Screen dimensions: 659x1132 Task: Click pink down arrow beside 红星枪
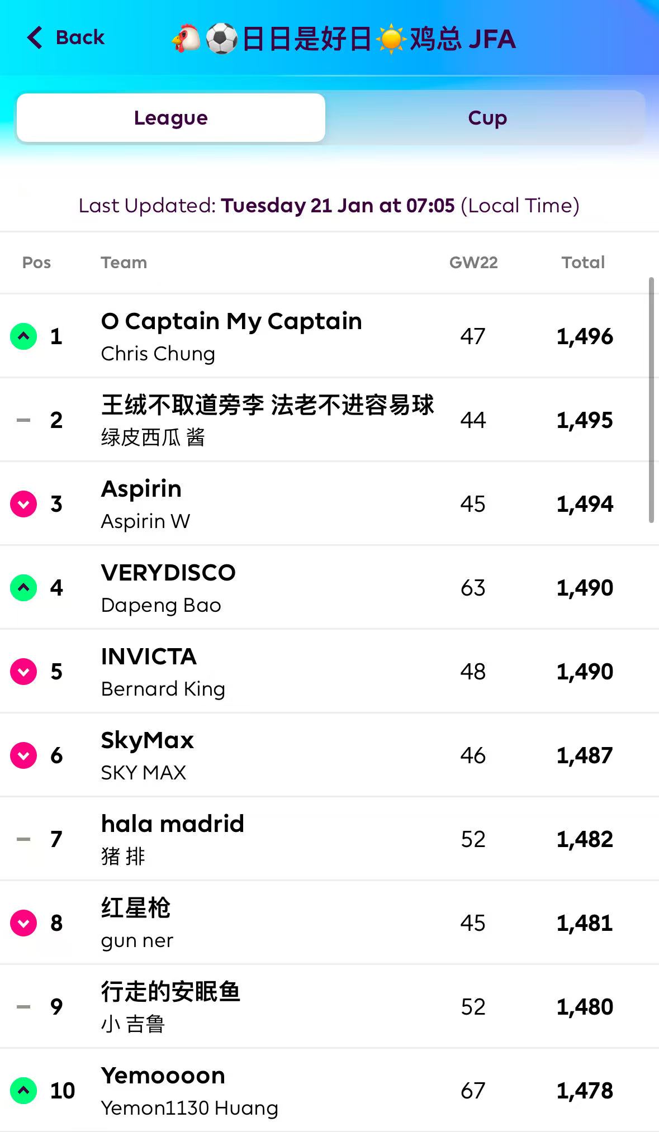click(23, 923)
